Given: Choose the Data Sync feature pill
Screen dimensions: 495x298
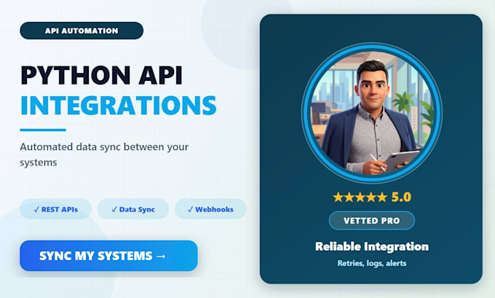Looking at the screenshot, I should (x=133, y=209).
